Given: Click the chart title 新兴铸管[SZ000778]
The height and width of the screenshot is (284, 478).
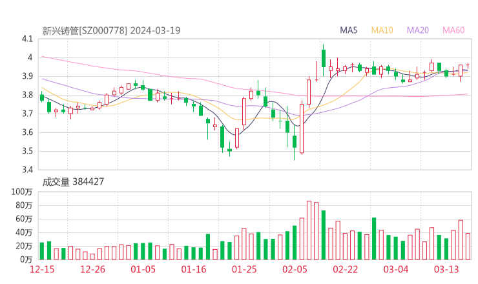Looking at the screenshot, I should [85, 30].
